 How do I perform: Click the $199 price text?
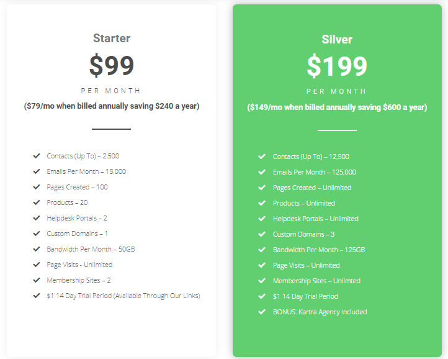coord(337,66)
